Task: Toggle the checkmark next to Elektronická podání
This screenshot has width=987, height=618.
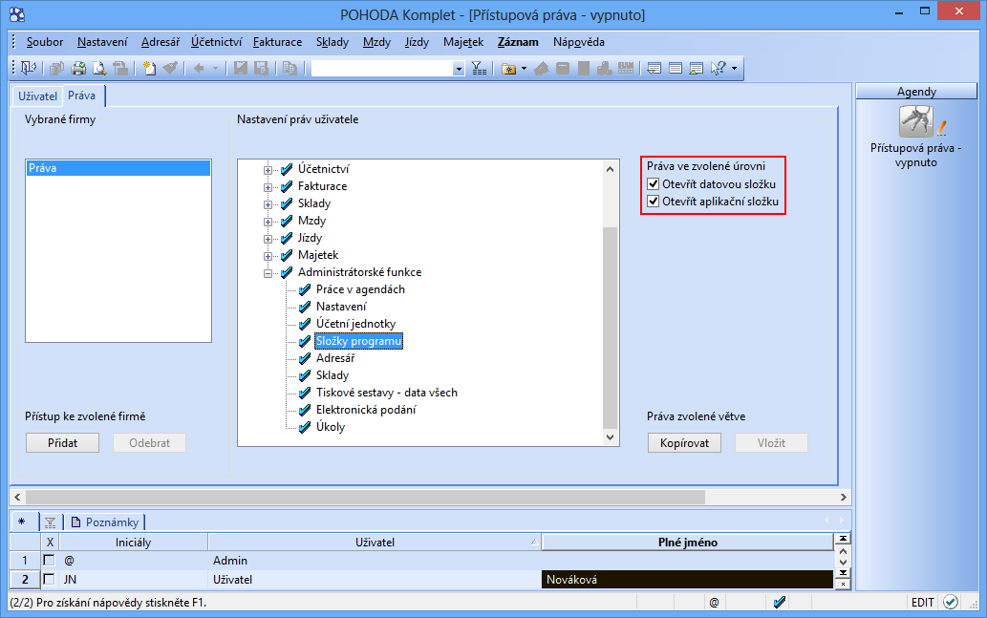Action: pos(306,410)
